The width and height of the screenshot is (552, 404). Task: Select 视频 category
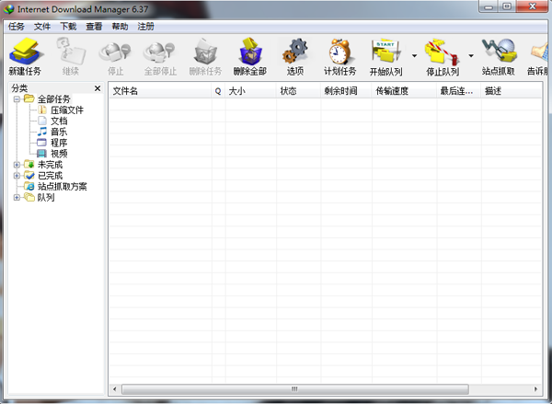point(59,154)
